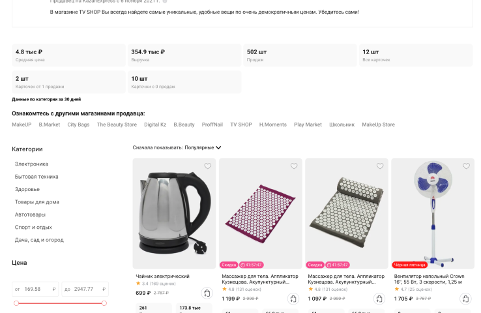Click the maximum price slider handle

pyautogui.click(x=104, y=303)
